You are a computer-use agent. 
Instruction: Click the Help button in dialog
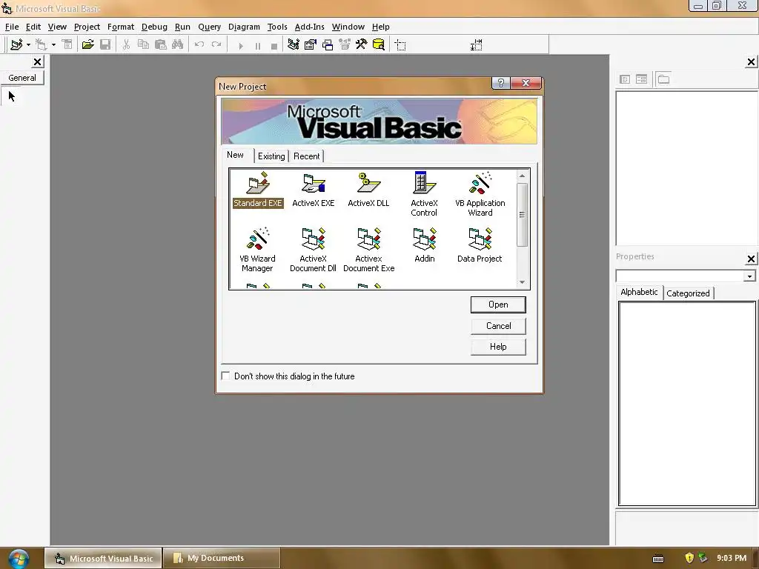coord(498,347)
